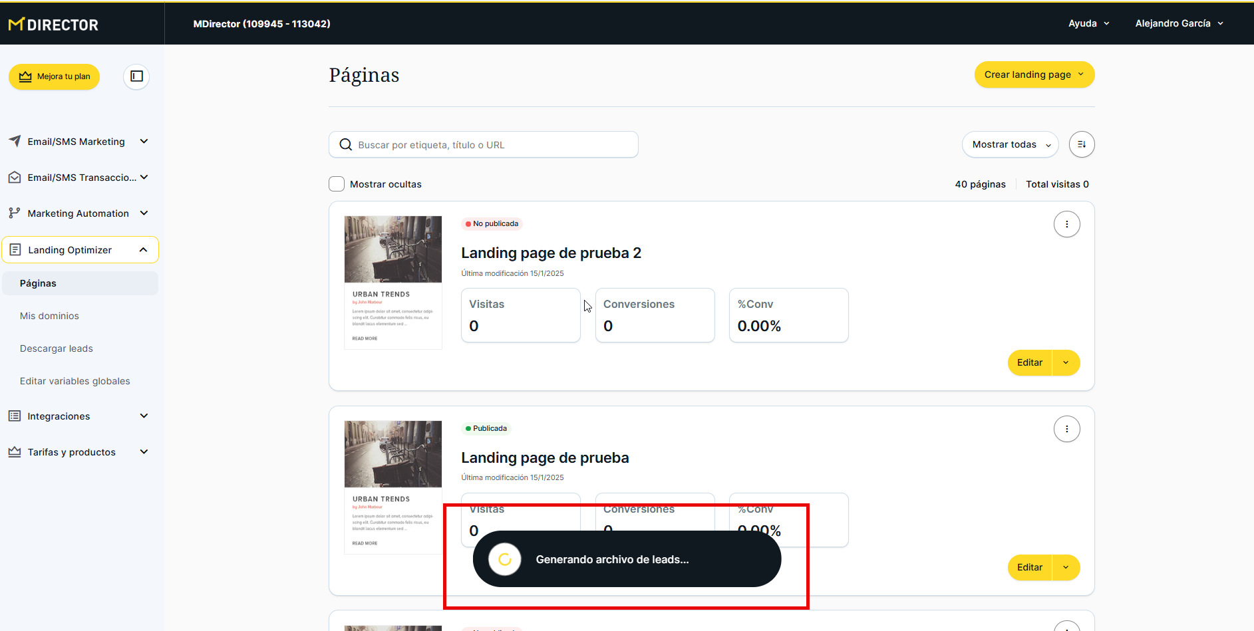1254x631 pixels.
Task: Click the search field for etiqueta, título o URL
Action: click(x=492, y=145)
